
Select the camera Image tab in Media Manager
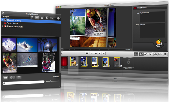[37, 17]
